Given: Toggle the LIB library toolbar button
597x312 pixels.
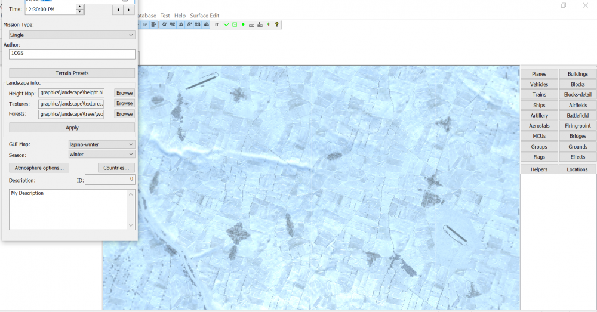Looking at the screenshot, I should 145,24.
